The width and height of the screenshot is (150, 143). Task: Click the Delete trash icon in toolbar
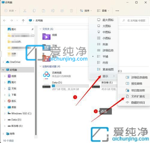point(71,11)
